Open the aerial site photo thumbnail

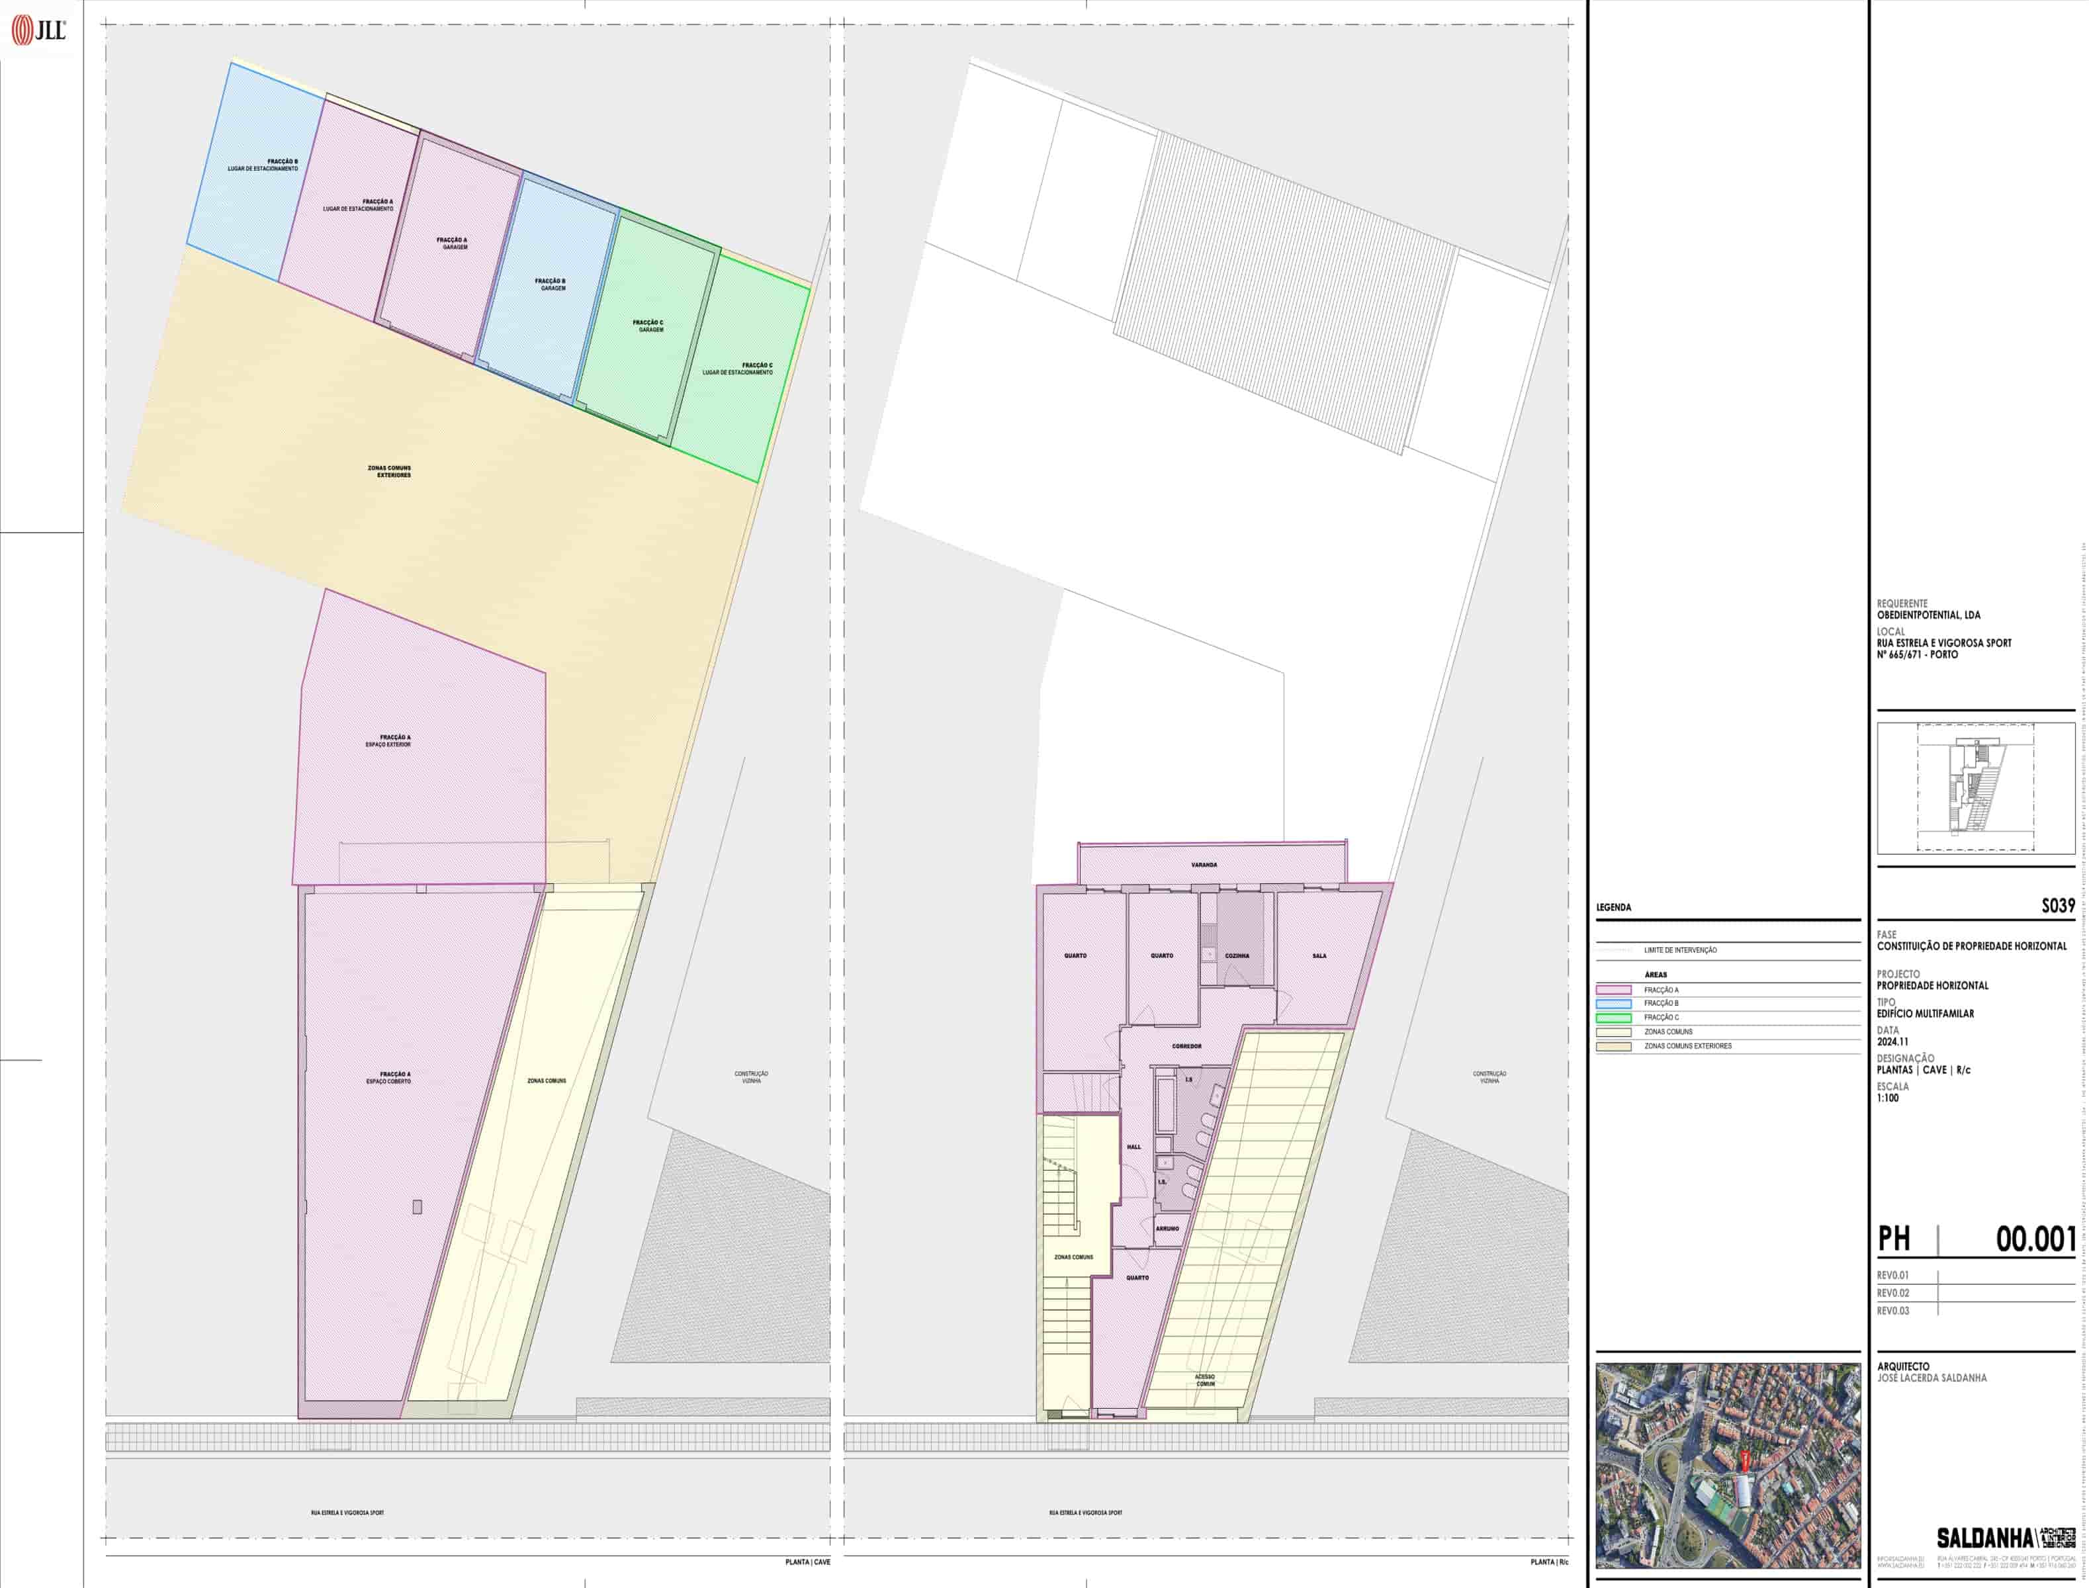tap(1728, 1466)
